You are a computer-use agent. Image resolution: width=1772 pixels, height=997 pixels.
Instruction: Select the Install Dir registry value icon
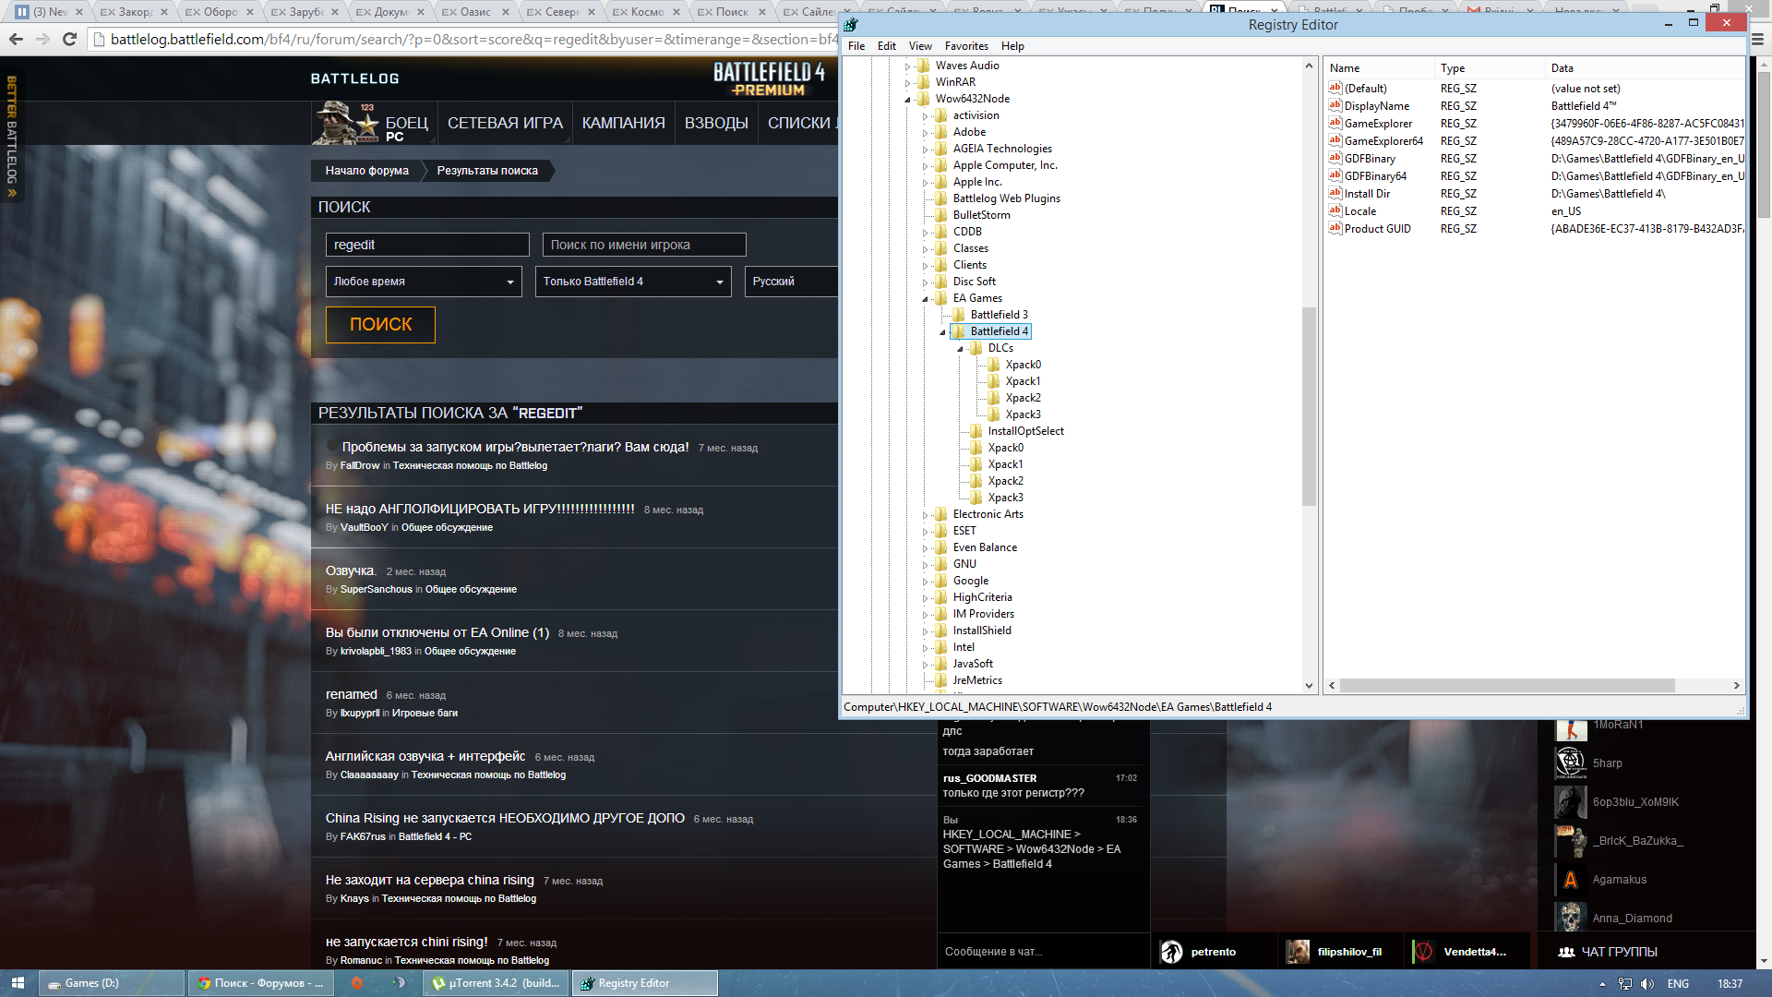[1335, 193]
